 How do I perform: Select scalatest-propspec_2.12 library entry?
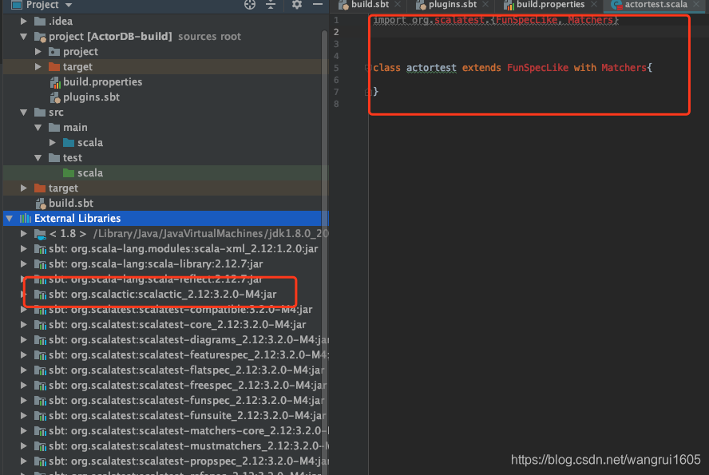pos(181,461)
